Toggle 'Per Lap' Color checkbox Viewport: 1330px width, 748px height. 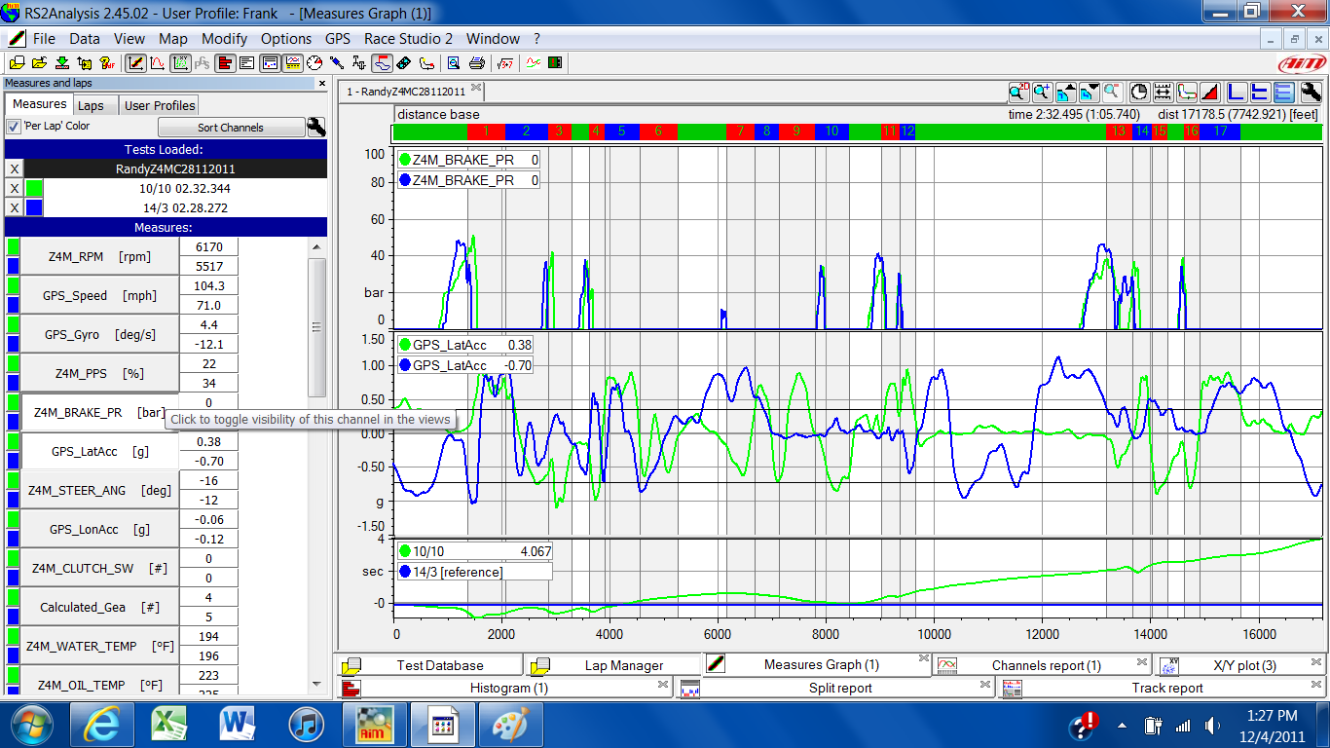coord(14,127)
